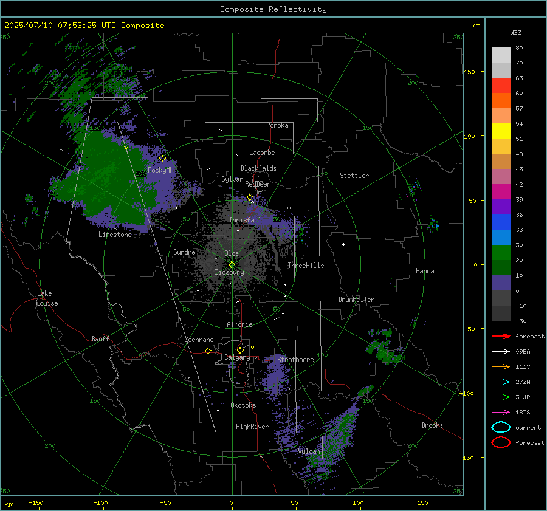Screen dimensions: 547x511
Task: Click the 'Sundre' map label
Action: 184,252
